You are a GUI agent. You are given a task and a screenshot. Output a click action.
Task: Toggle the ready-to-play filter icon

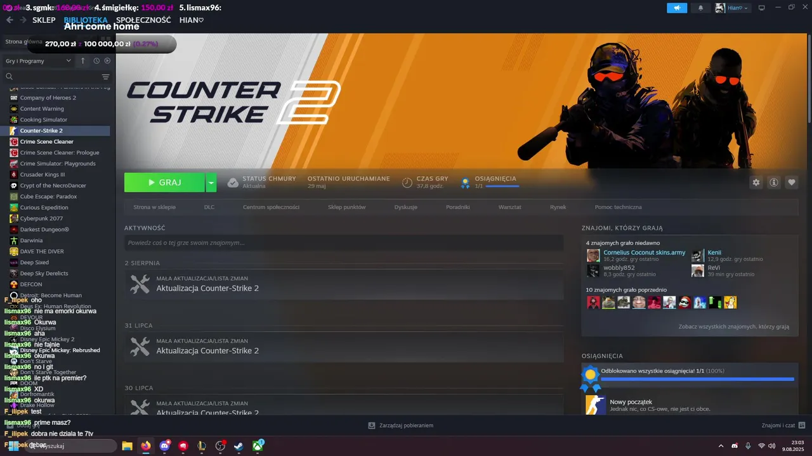[x=107, y=61]
